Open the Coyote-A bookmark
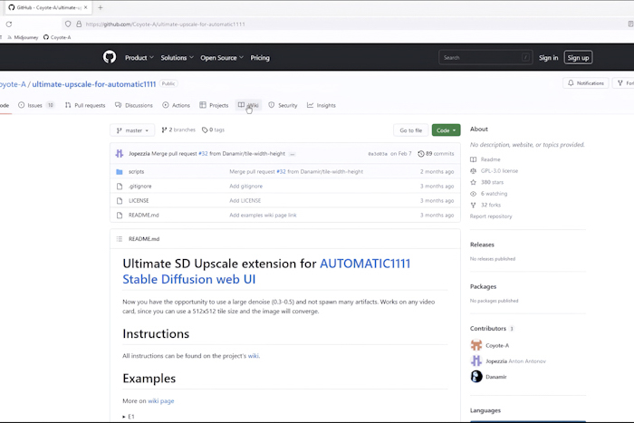Viewport: 634px width, 423px height. (57, 37)
